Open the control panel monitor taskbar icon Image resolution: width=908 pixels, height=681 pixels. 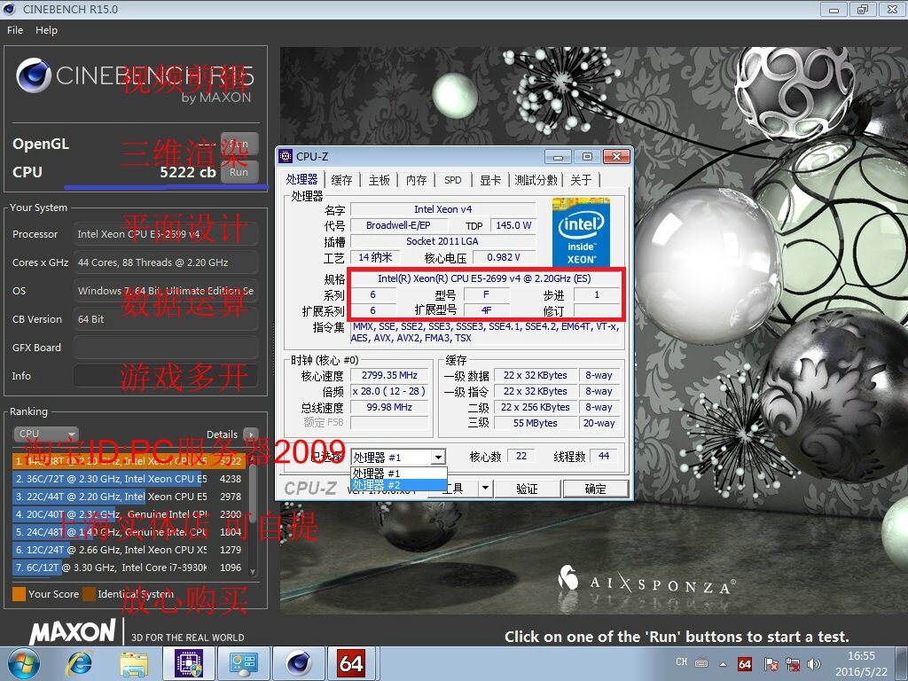pos(244,663)
